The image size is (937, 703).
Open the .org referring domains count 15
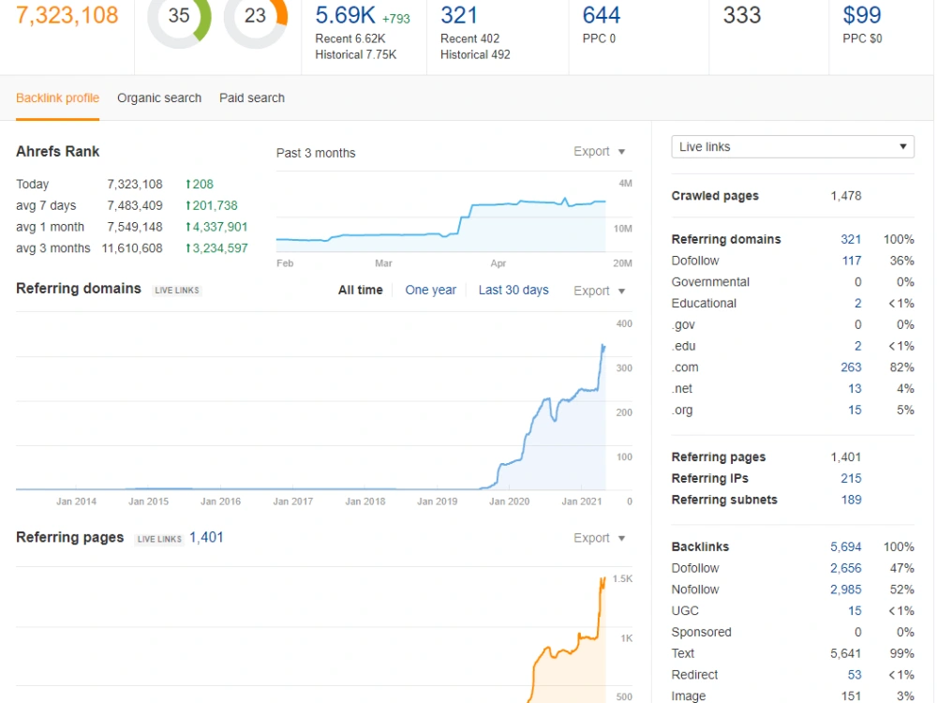(x=855, y=411)
